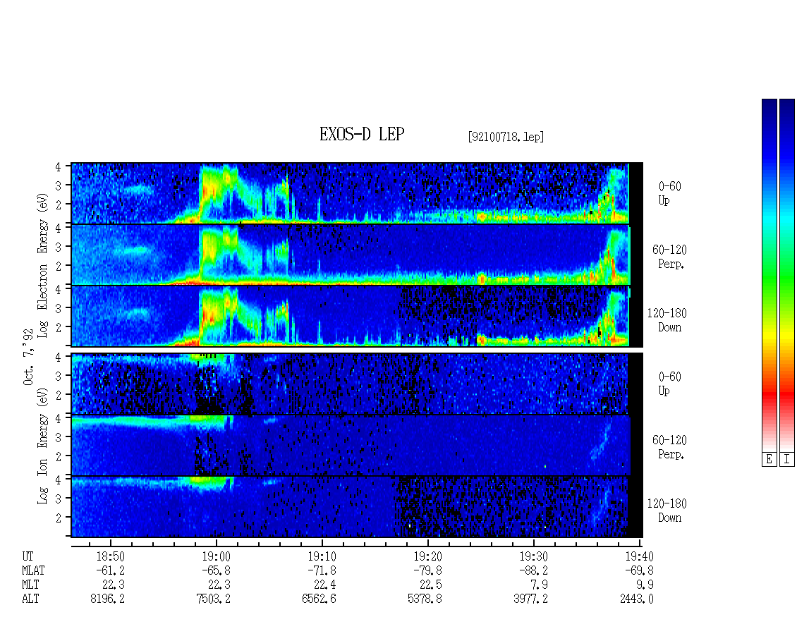Viewport: 797px width, 617px height.
Task: Click the MLAT value -65.8
Action: pos(216,570)
